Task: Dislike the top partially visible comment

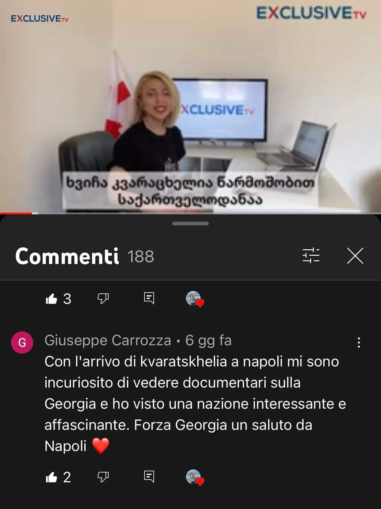Action: pos(103,298)
